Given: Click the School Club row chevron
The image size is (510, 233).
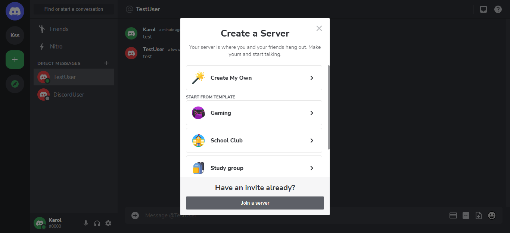Looking at the screenshot, I should point(312,141).
